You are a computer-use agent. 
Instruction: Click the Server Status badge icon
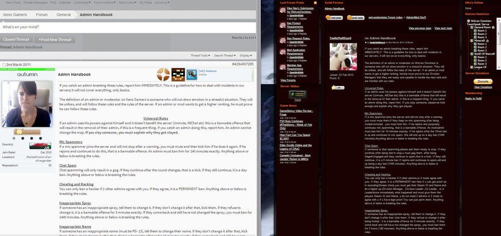tap(298, 94)
